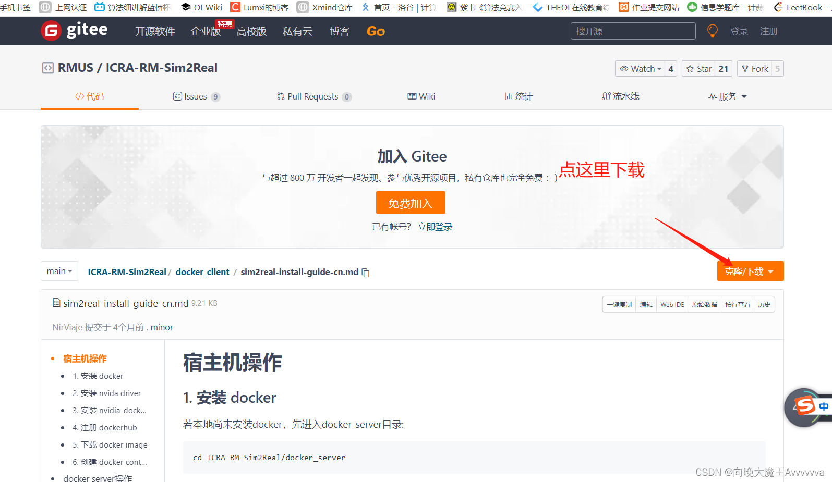Viewport: 832px width, 482px height.
Task: Click the 编辑 button
Action: click(x=646, y=304)
